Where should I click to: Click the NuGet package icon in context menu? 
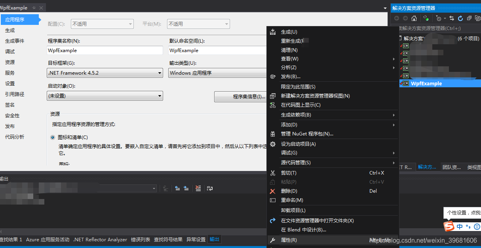click(x=272, y=134)
